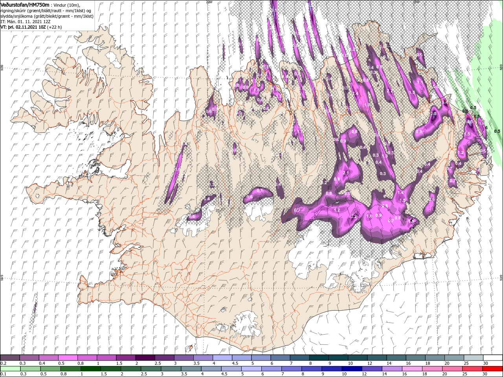Select the light gray snow swatch between 25 and 30
Image resolution: width=503 pixels, height=377 pixels.
click(474, 358)
